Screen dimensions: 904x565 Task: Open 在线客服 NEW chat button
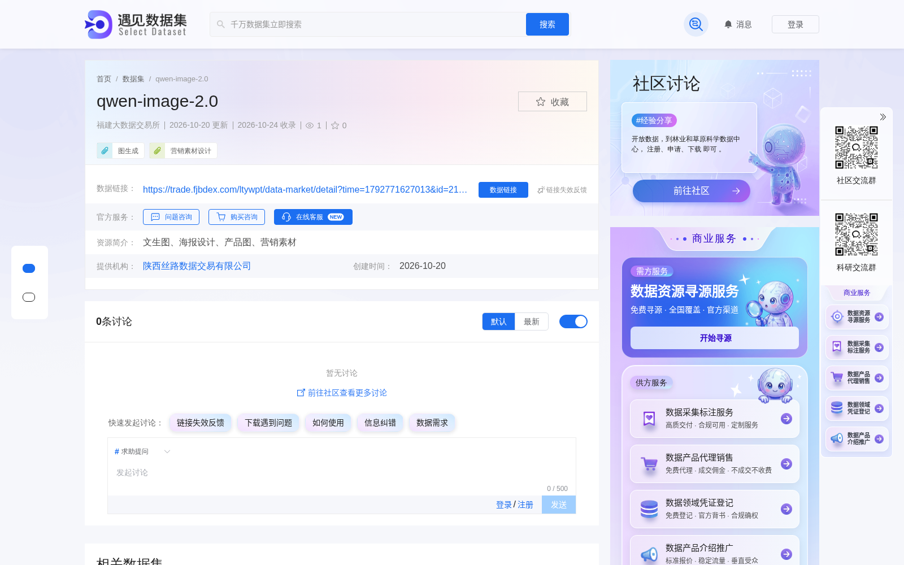[313, 217]
